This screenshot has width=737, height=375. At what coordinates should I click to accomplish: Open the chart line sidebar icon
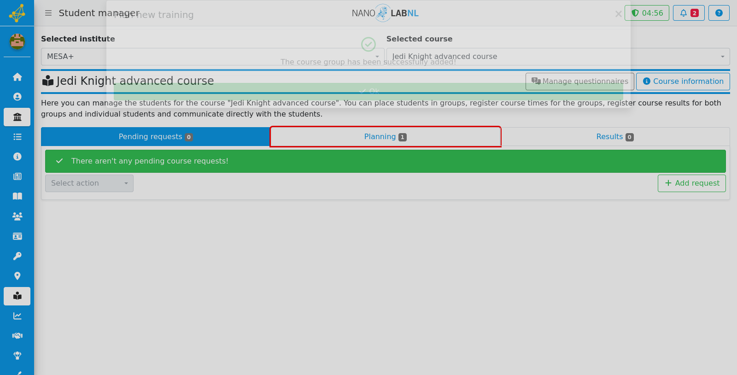tap(17, 316)
